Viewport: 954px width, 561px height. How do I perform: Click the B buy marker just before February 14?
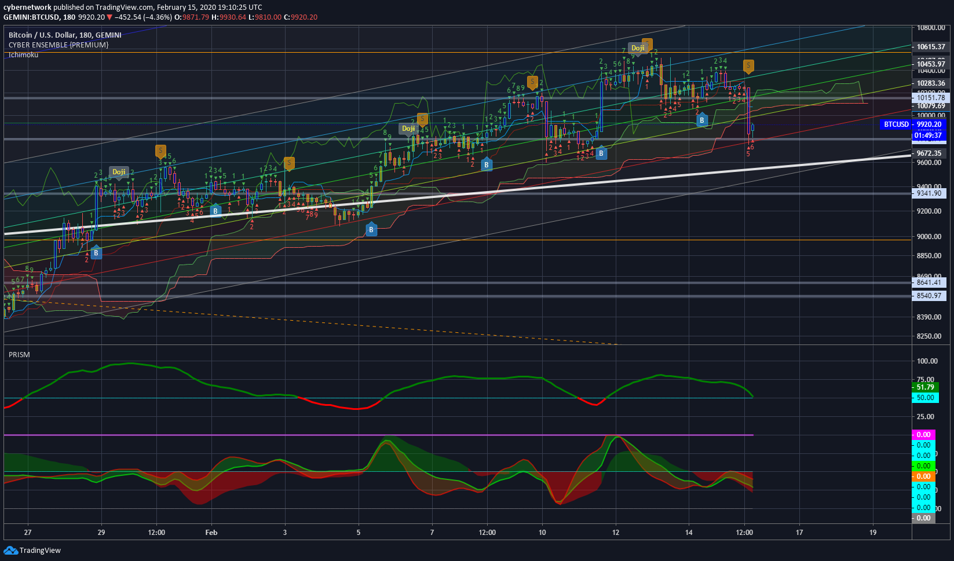[701, 120]
